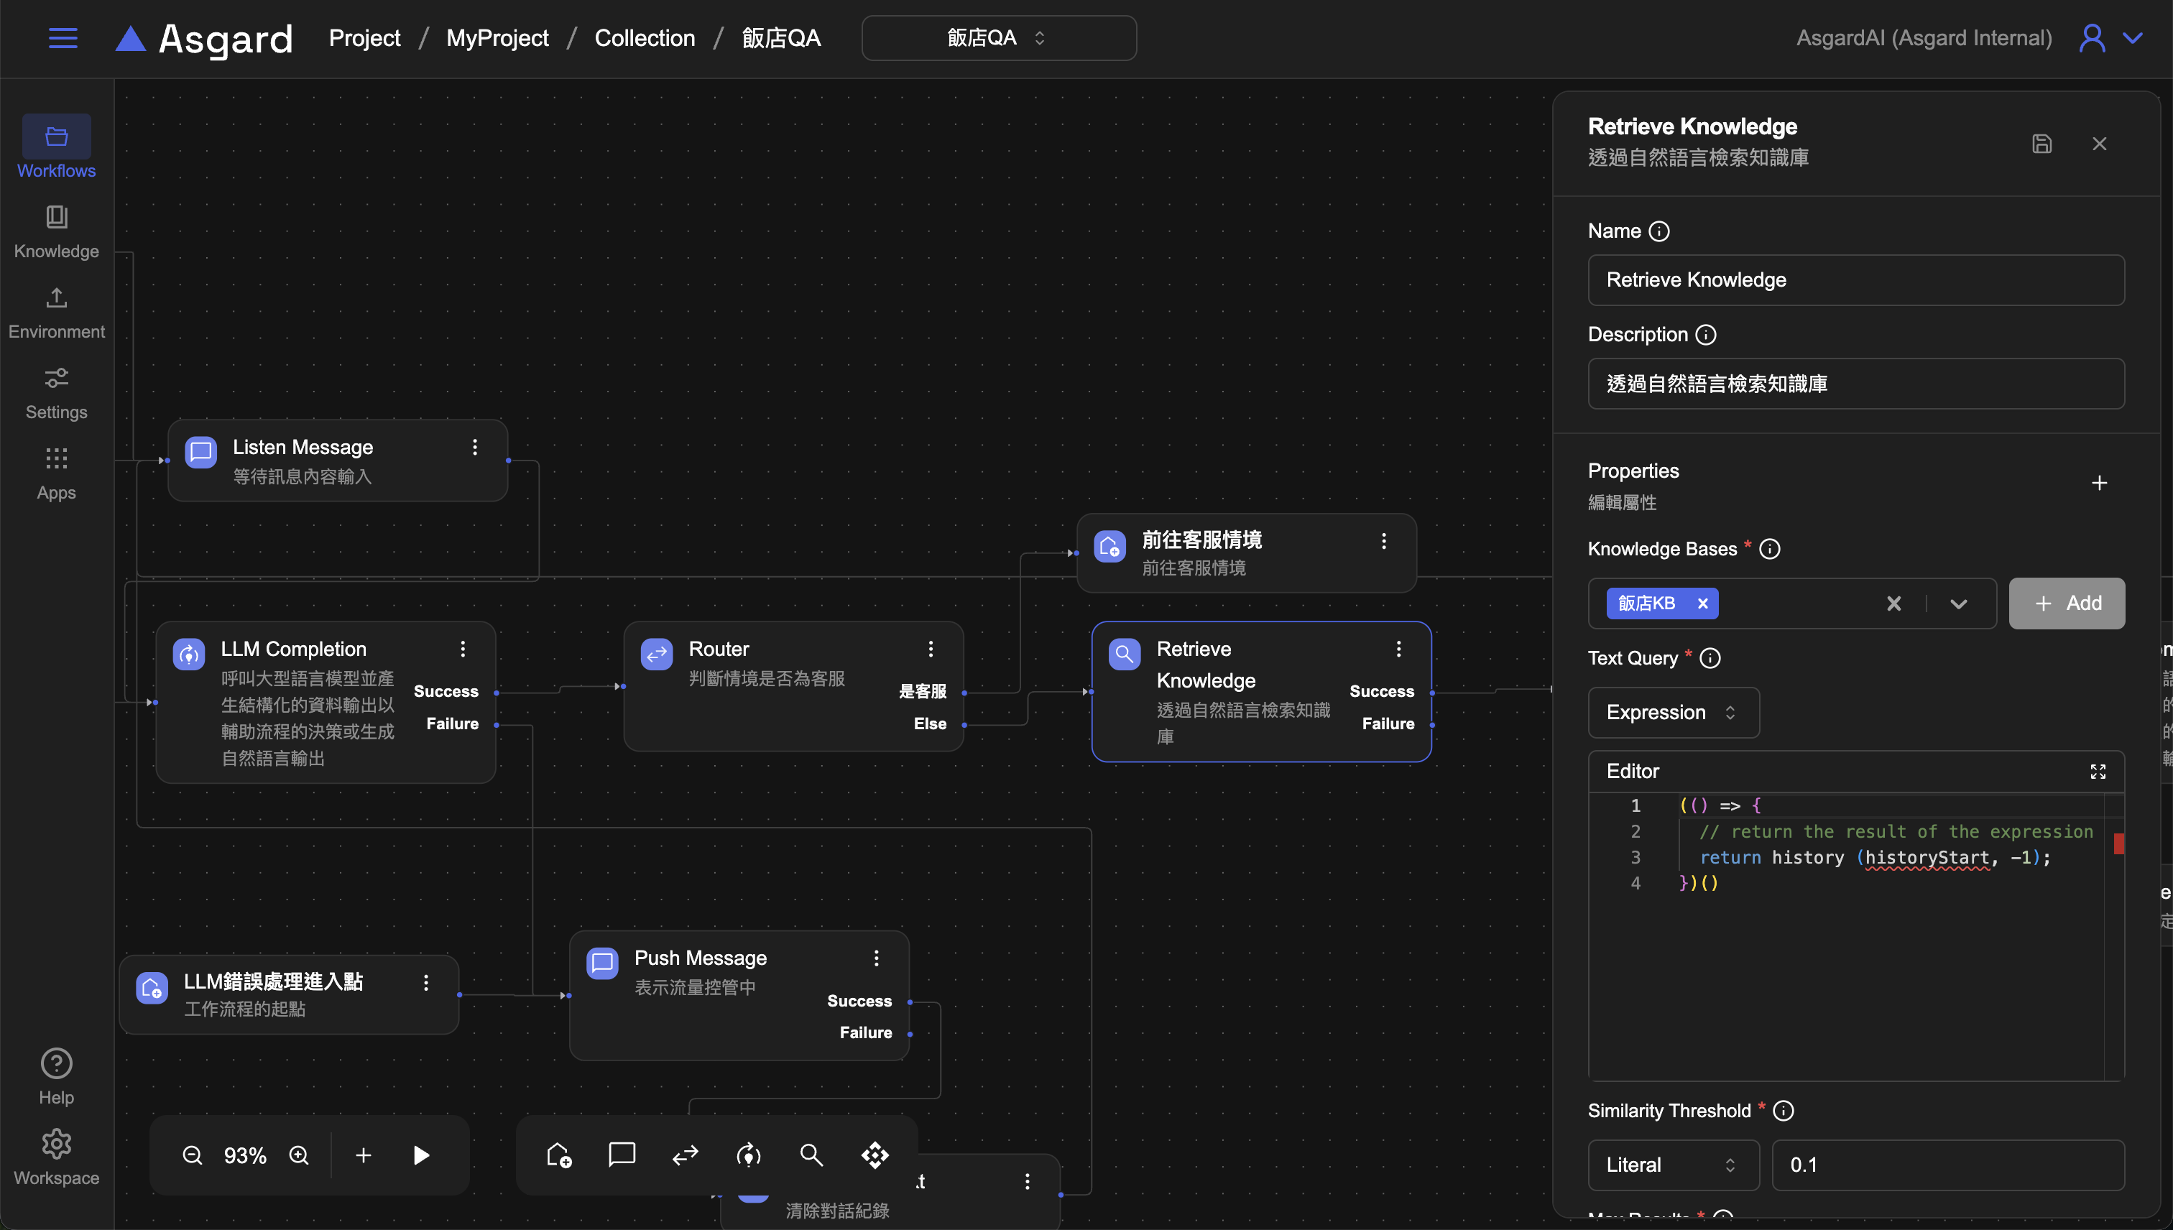Add a router node from bottom toolbar
Screen dimensions: 2173x1230
[x=686, y=1155]
